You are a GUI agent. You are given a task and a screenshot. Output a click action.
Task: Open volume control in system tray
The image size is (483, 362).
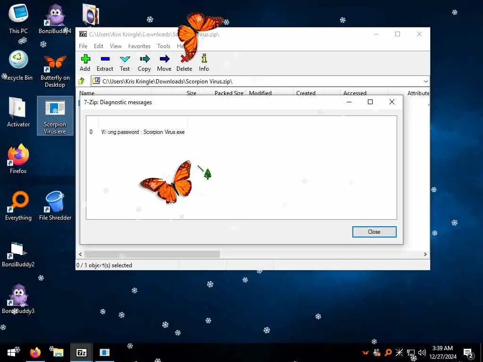pos(422,353)
